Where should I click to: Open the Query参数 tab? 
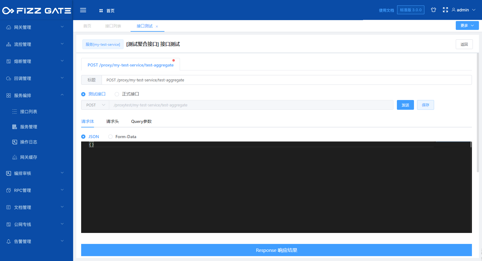tap(141, 121)
